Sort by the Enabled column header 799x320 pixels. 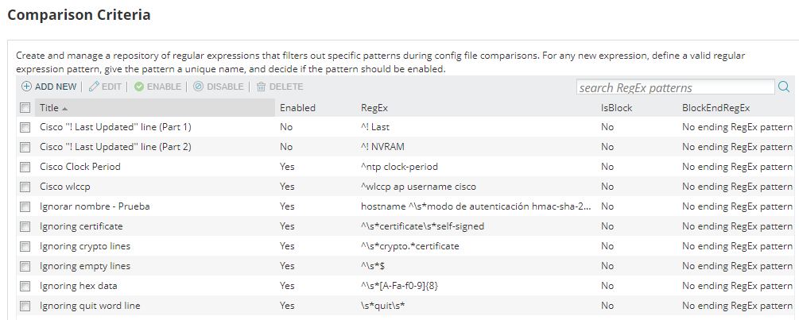[297, 107]
